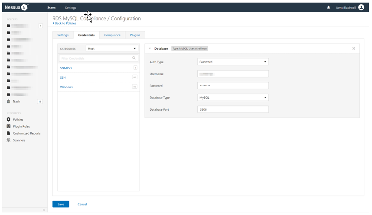The width and height of the screenshot is (372, 215).
Task: Select the Credentials tab
Action: pyautogui.click(x=86, y=35)
